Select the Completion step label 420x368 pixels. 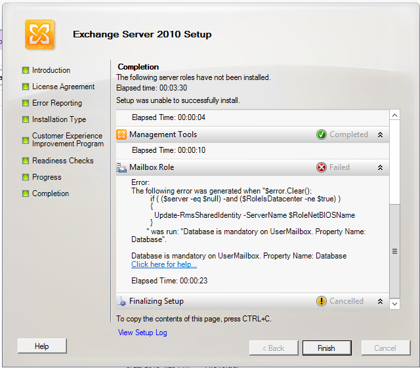pyautogui.click(x=51, y=194)
